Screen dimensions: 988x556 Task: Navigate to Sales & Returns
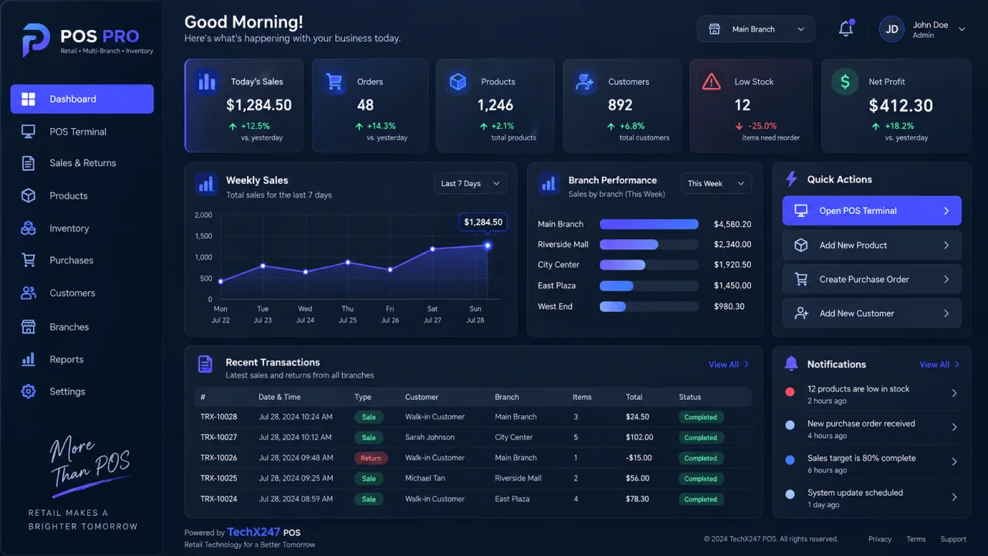click(82, 163)
